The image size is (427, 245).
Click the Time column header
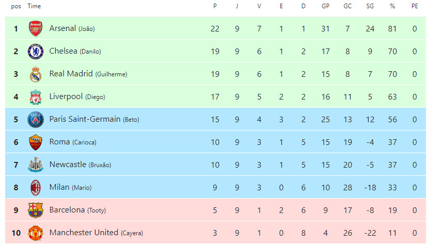tap(34, 6)
